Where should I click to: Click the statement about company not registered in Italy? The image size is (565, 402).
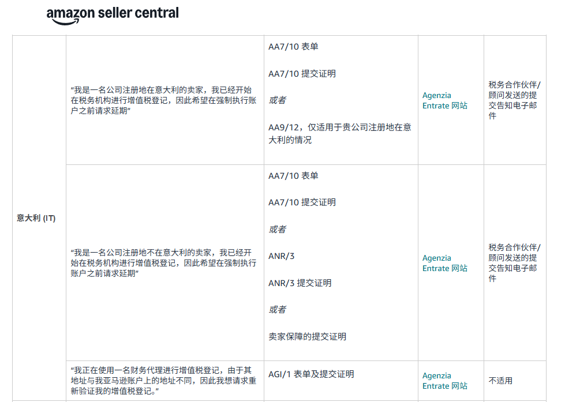click(x=163, y=263)
